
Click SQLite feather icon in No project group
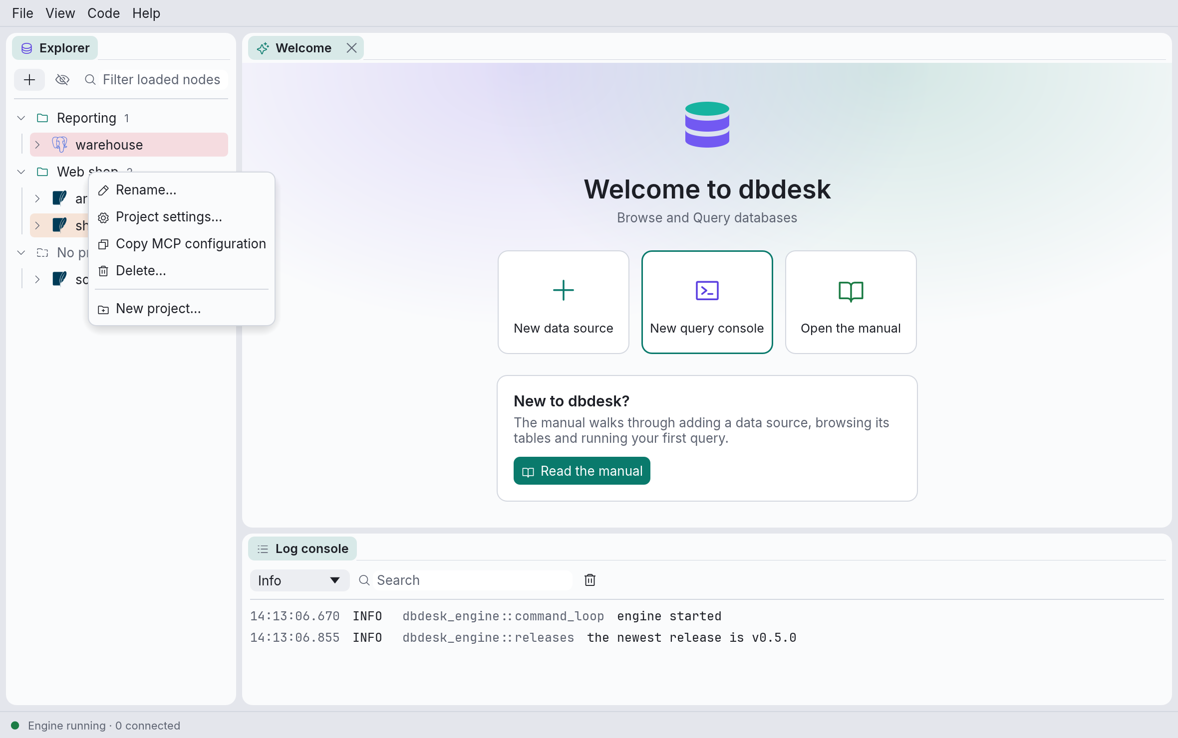point(60,279)
